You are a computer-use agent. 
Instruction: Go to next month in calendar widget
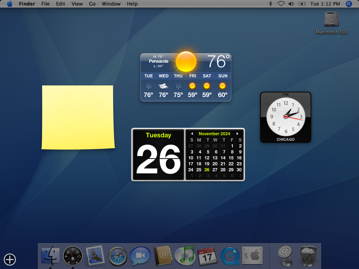point(237,133)
